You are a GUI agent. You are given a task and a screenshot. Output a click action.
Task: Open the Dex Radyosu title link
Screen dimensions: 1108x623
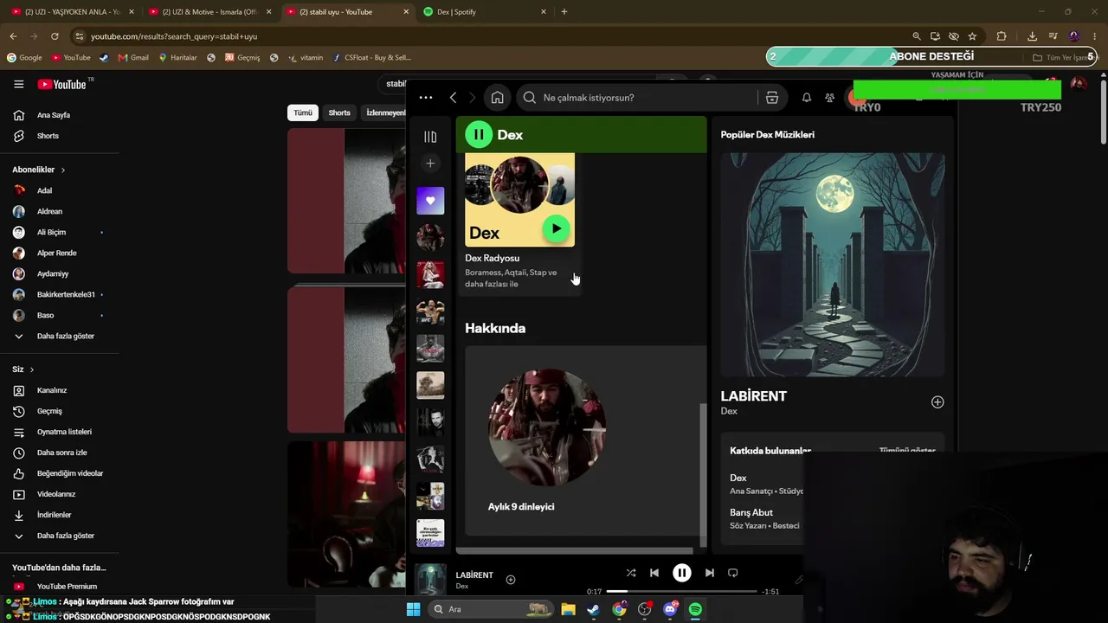tap(492, 258)
